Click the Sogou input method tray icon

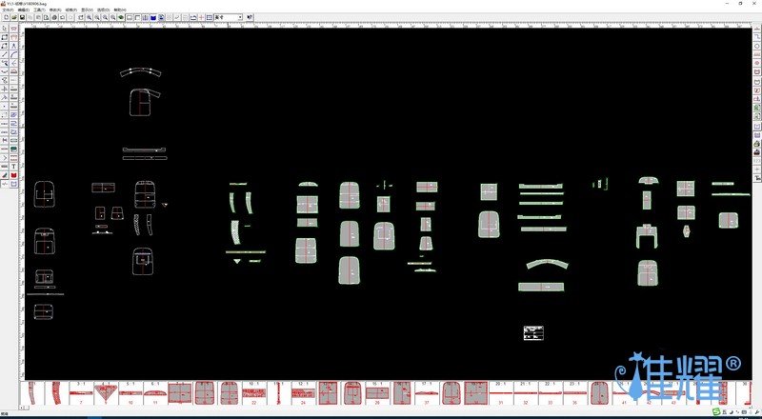tap(716, 412)
